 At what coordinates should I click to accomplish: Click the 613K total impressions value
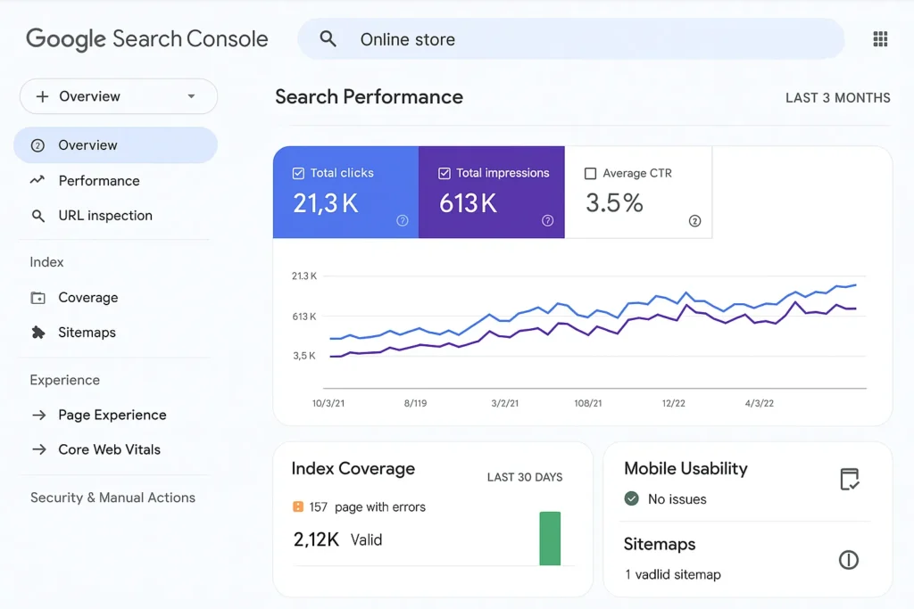[468, 203]
